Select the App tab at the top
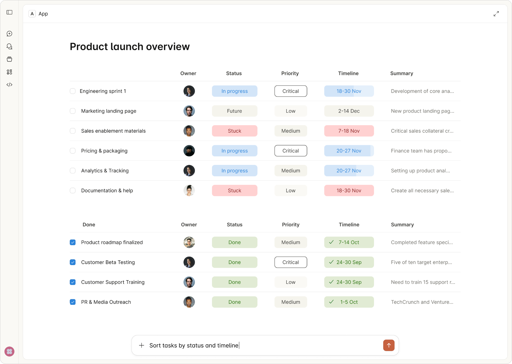Image resolution: width=512 pixels, height=364 pixels. 38,14
